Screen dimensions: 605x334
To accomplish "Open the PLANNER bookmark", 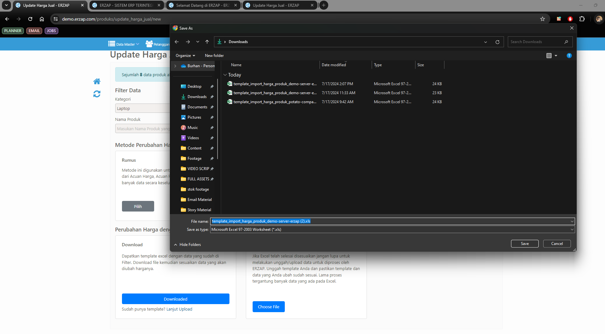I will [13, 31].
